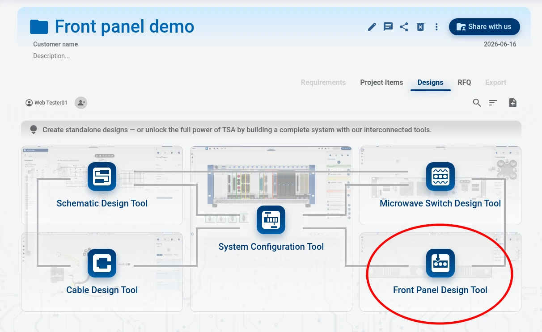This screenshot has height=332, width=542.
Task: Delete the project with trash icon
Action: click(420, 27)
